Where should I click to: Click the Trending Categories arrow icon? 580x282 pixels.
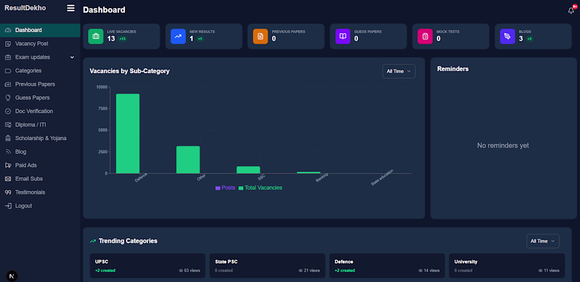pyautogui.click(x=93, y=241)
